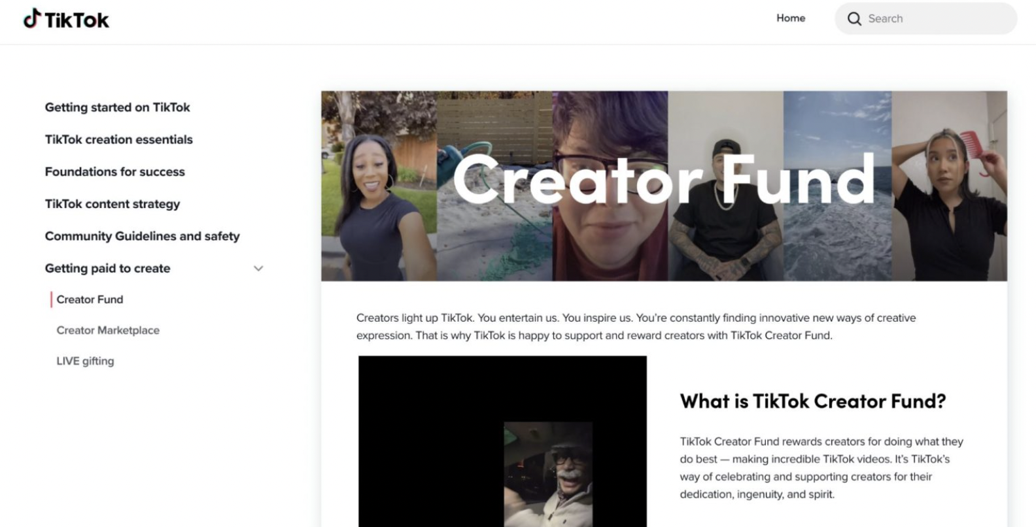Go to TikTok content strategy

pos(112,204)
